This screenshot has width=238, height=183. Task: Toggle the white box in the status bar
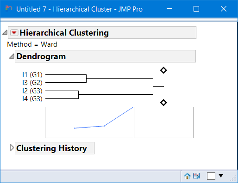[211, 176]
